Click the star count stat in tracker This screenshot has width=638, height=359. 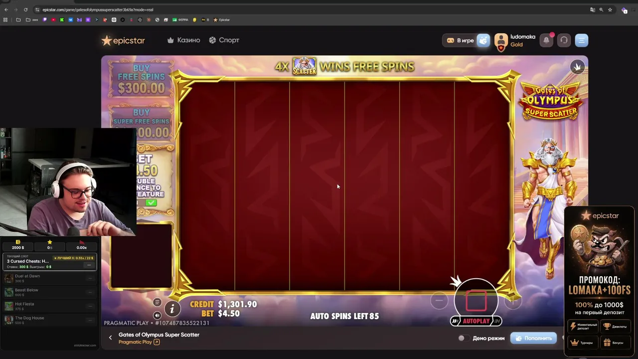[50, 245]
